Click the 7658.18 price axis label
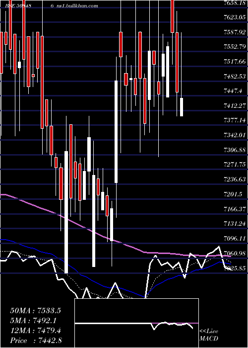Viewport: 248px width, 348px height. (235, 3)
